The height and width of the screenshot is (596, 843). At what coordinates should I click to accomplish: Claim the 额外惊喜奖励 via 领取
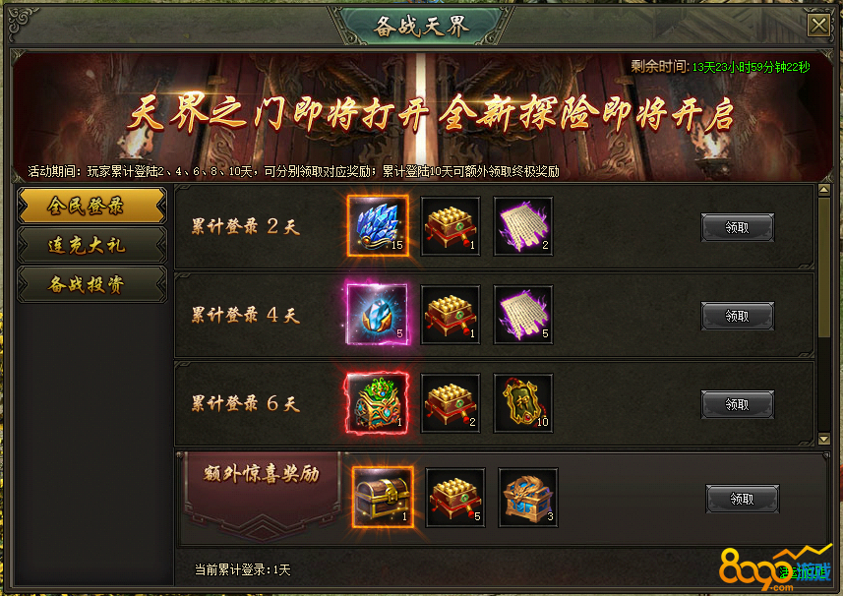click(742, 500)
